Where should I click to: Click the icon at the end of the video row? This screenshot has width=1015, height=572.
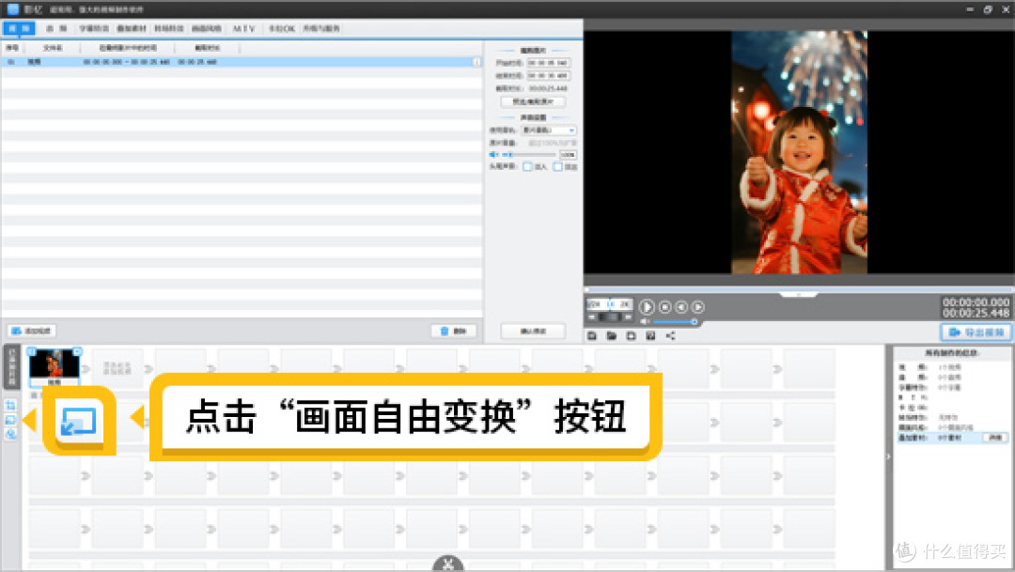[476, 62]
